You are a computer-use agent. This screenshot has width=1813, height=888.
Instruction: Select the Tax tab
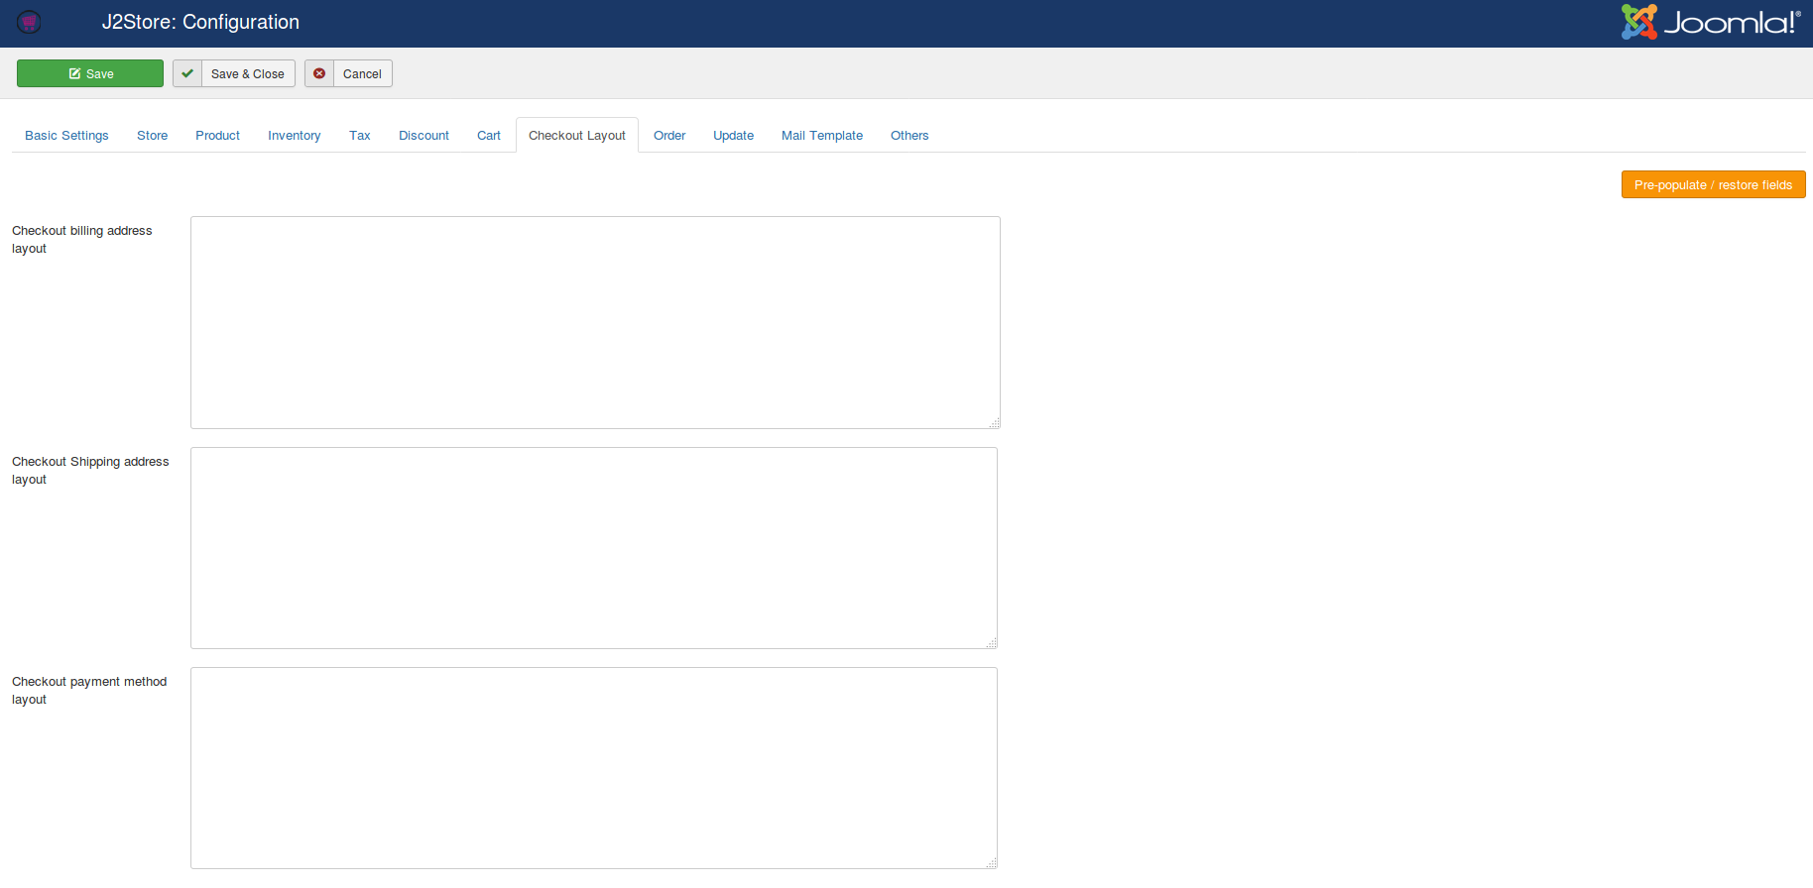[x=359, y=136]
